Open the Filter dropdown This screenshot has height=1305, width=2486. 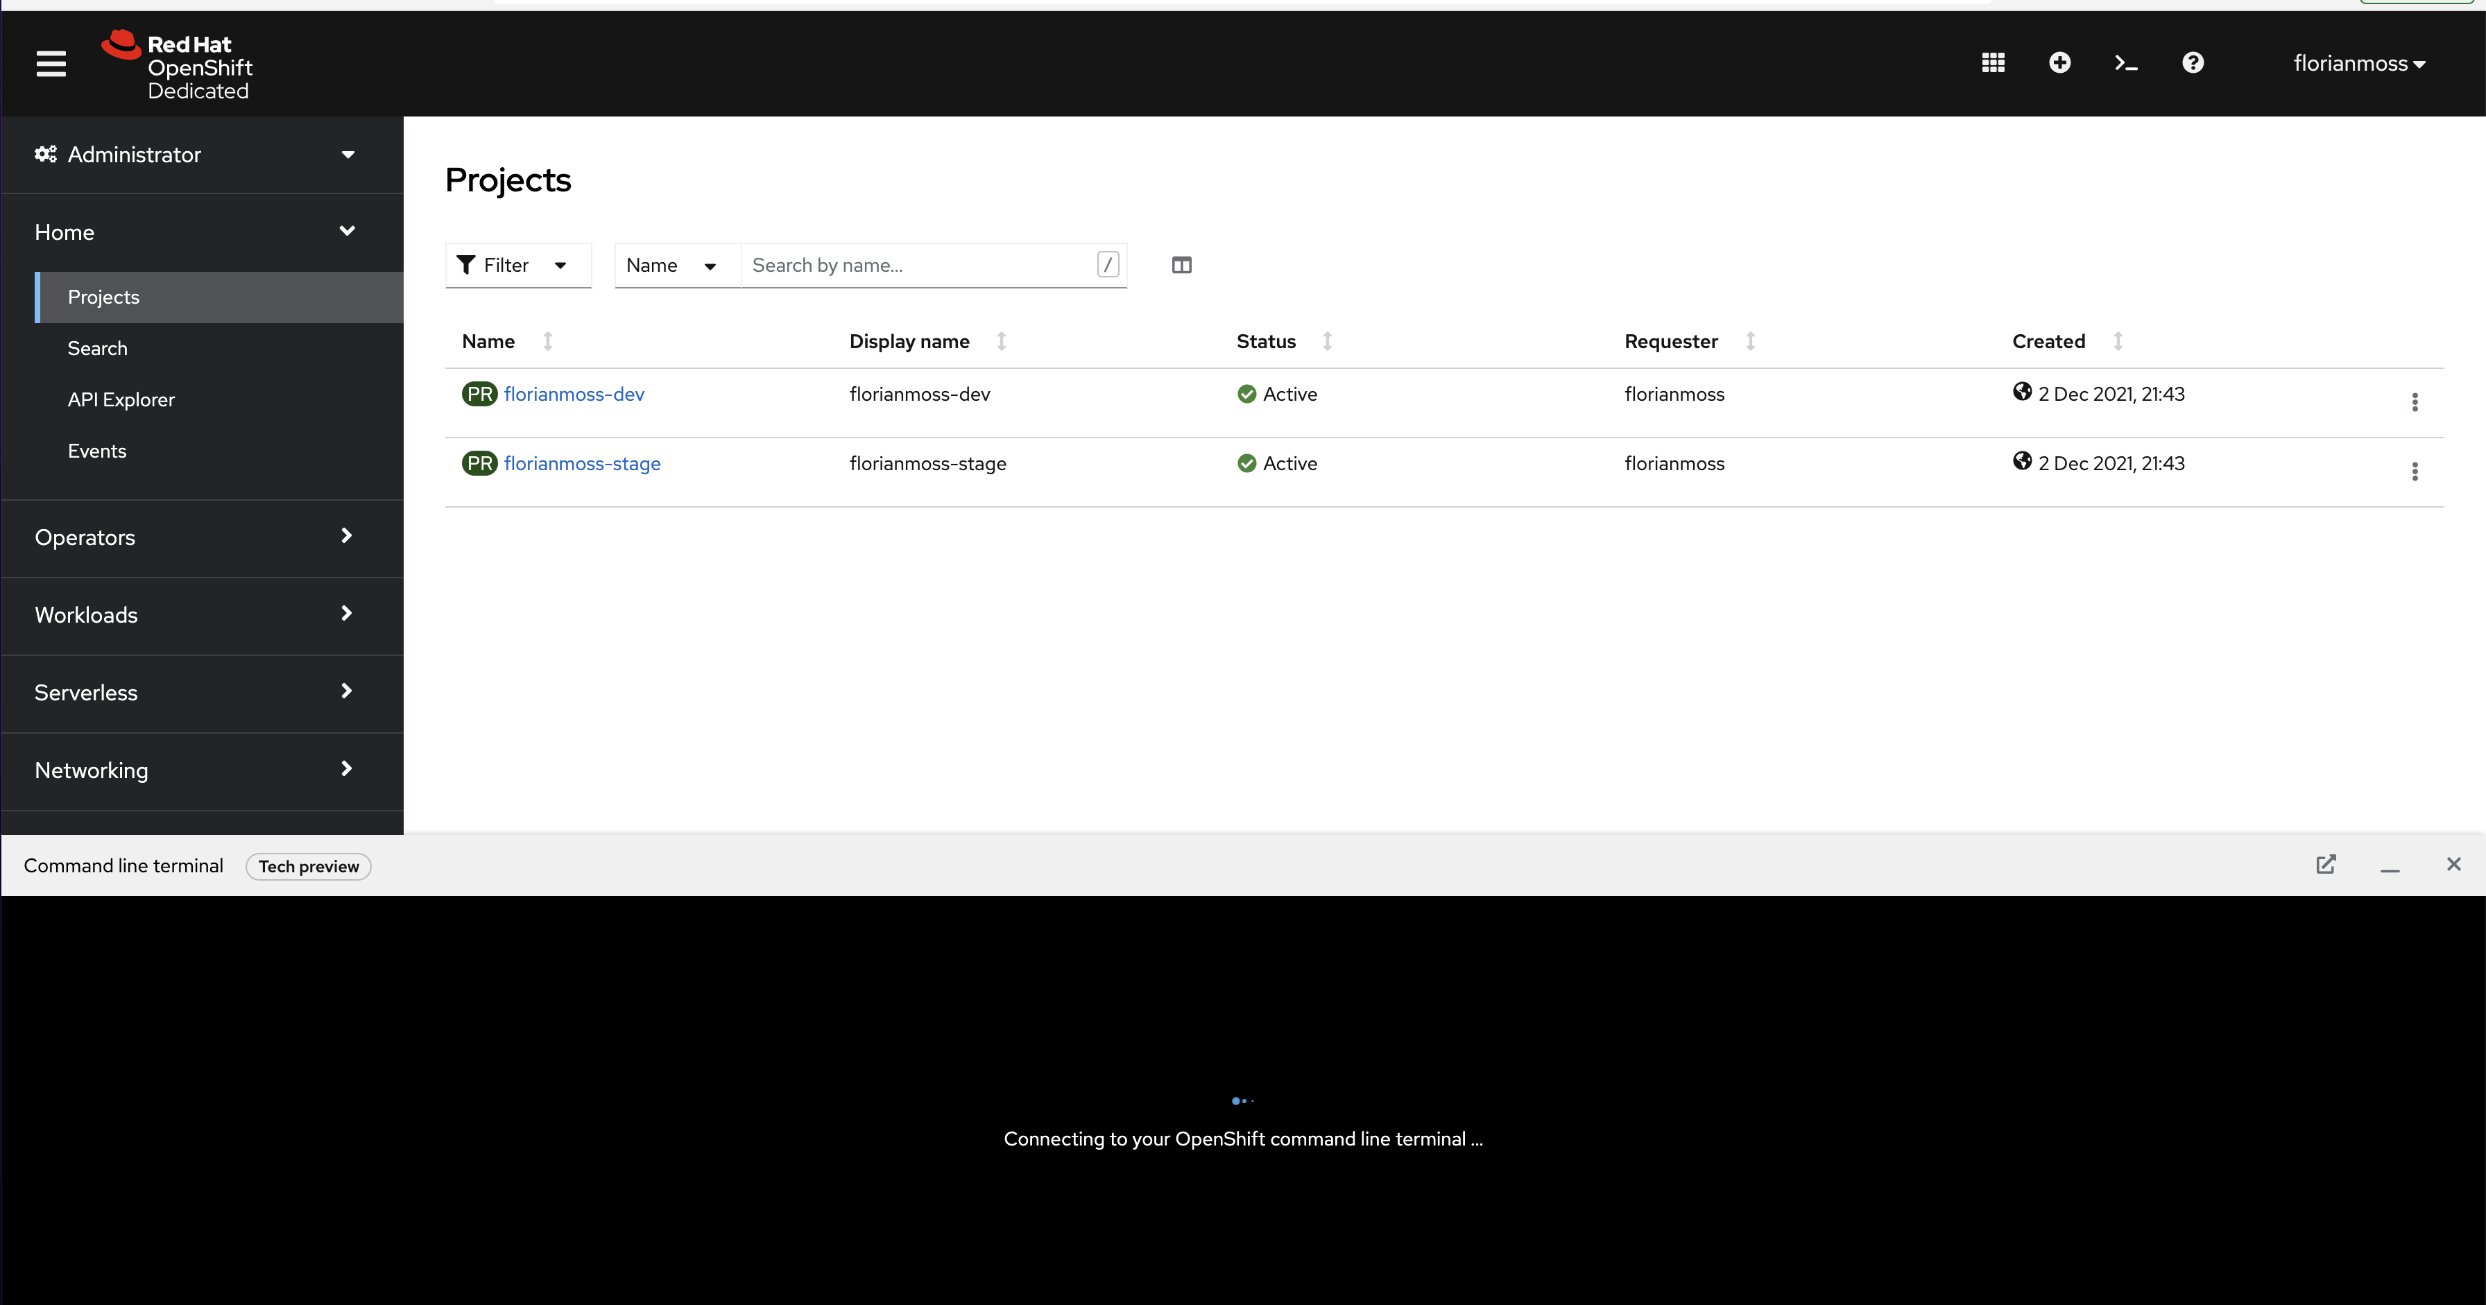(x=517, y=266)
